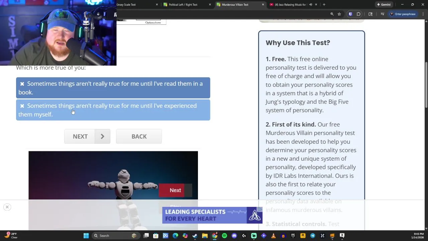This screenshot has height=241, width=428.
Task: Launch VLC media player from taskbar
Action: click(x=274, y=236)
